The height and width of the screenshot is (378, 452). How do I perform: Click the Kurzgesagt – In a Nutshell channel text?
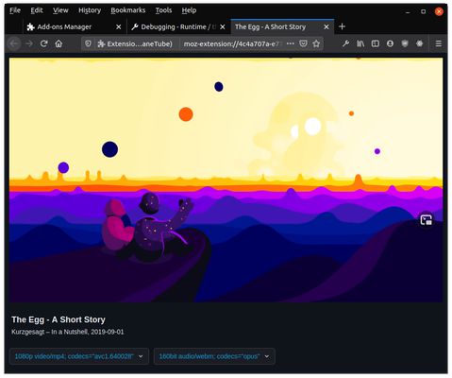[x=50, y=332]
